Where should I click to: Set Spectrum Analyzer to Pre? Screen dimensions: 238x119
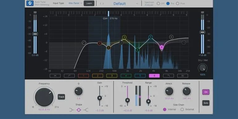tap(168, 3)
